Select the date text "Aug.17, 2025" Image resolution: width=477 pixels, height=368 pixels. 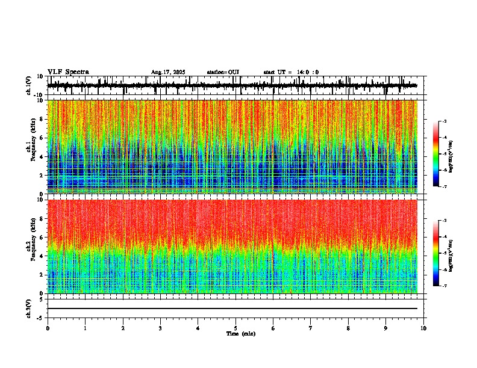(x=168, y=72)
